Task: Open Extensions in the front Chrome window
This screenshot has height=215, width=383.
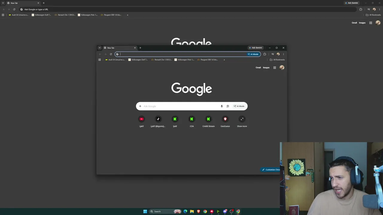Action: point(265,54)
